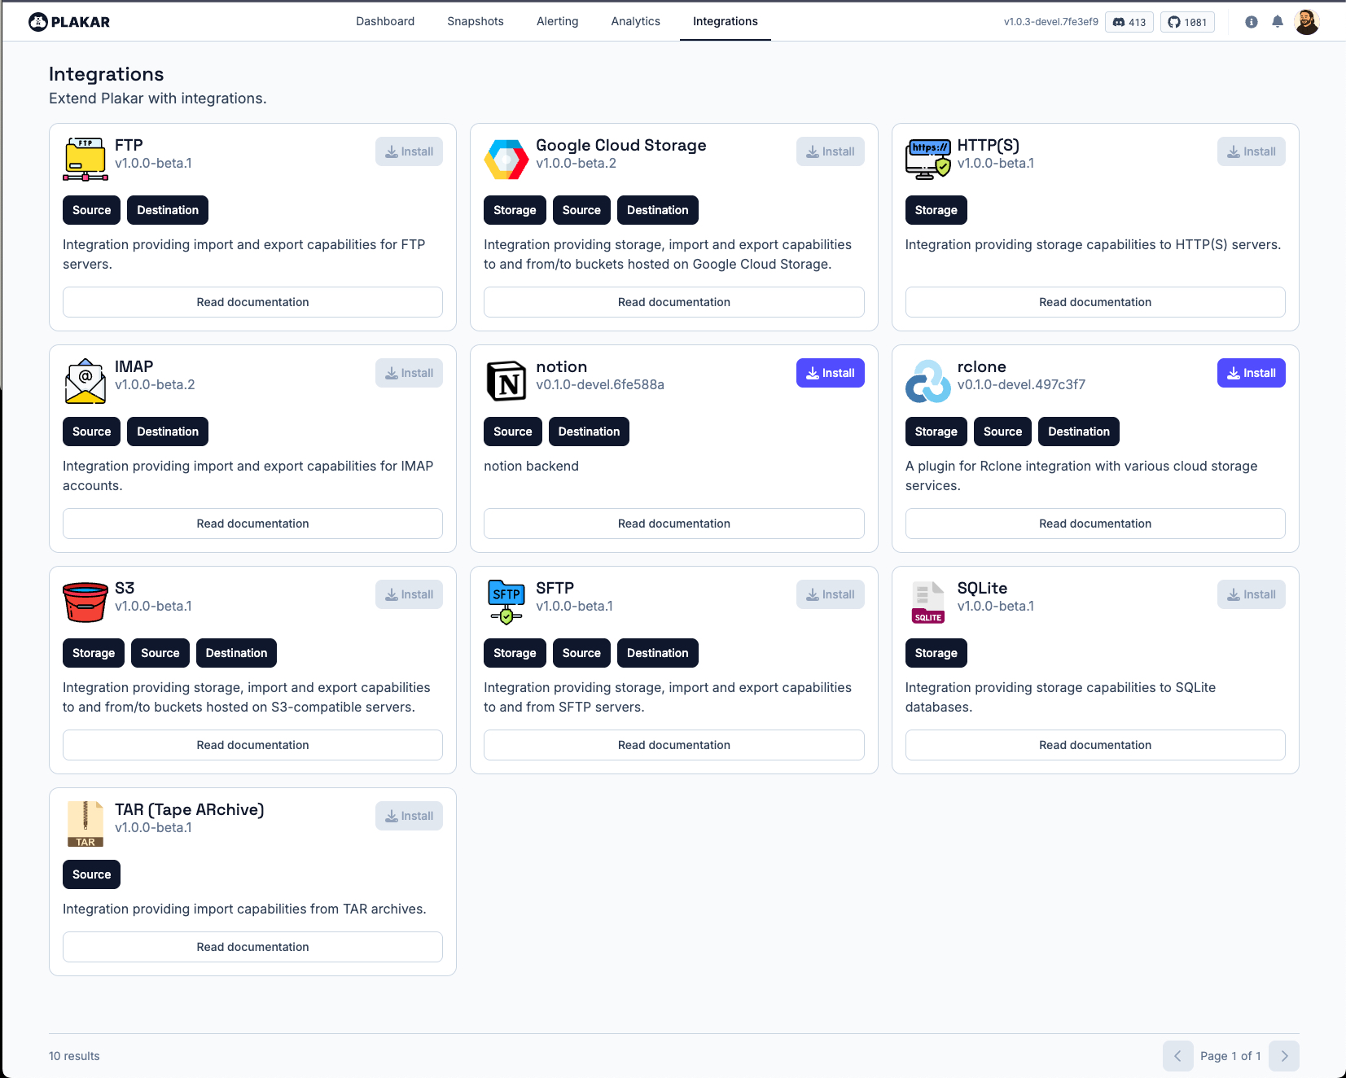Open the Analytics tab
This screenshot has height=1078, width=1346.
635,21
